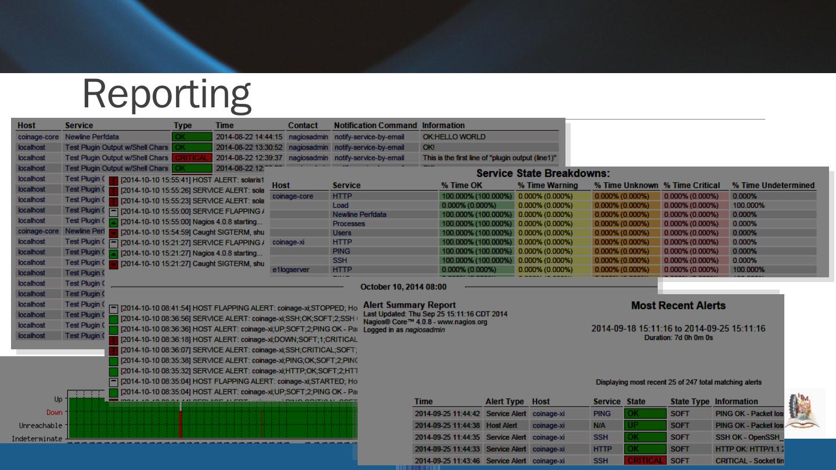The width and height of the screenshot is (836, 470).
Task: Click the 'Down' label on the host trends chart
Action: tap(55, 413)
